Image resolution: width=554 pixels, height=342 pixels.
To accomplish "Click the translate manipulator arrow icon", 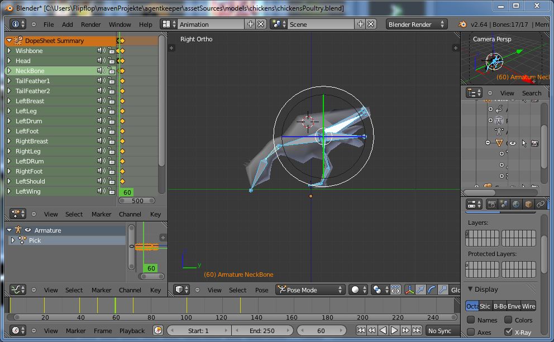I will pyautogui.click(x=421, y=290).
